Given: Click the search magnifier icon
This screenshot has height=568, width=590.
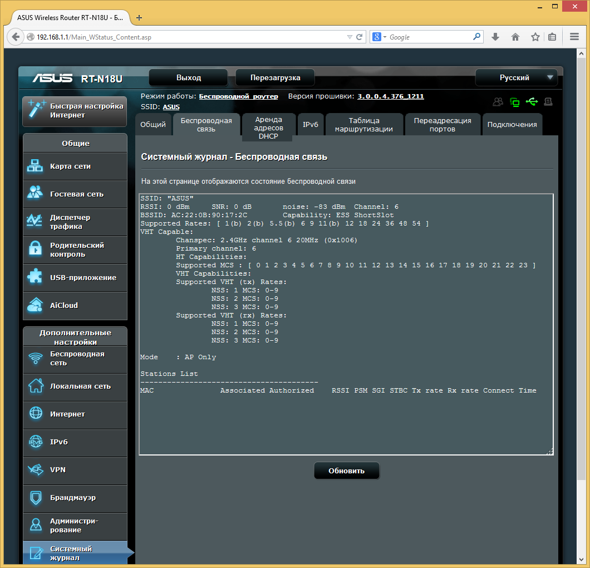Looking at the screenshot, I should point(476,37).
